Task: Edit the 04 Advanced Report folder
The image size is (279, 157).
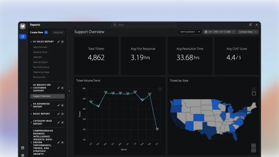Action: [x=58, y=105]
